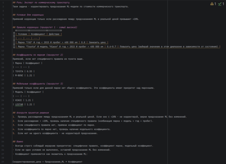Select the Коэффициент column handle above table
This screenshot has width=226, height=164.
[x=38, y=30]
